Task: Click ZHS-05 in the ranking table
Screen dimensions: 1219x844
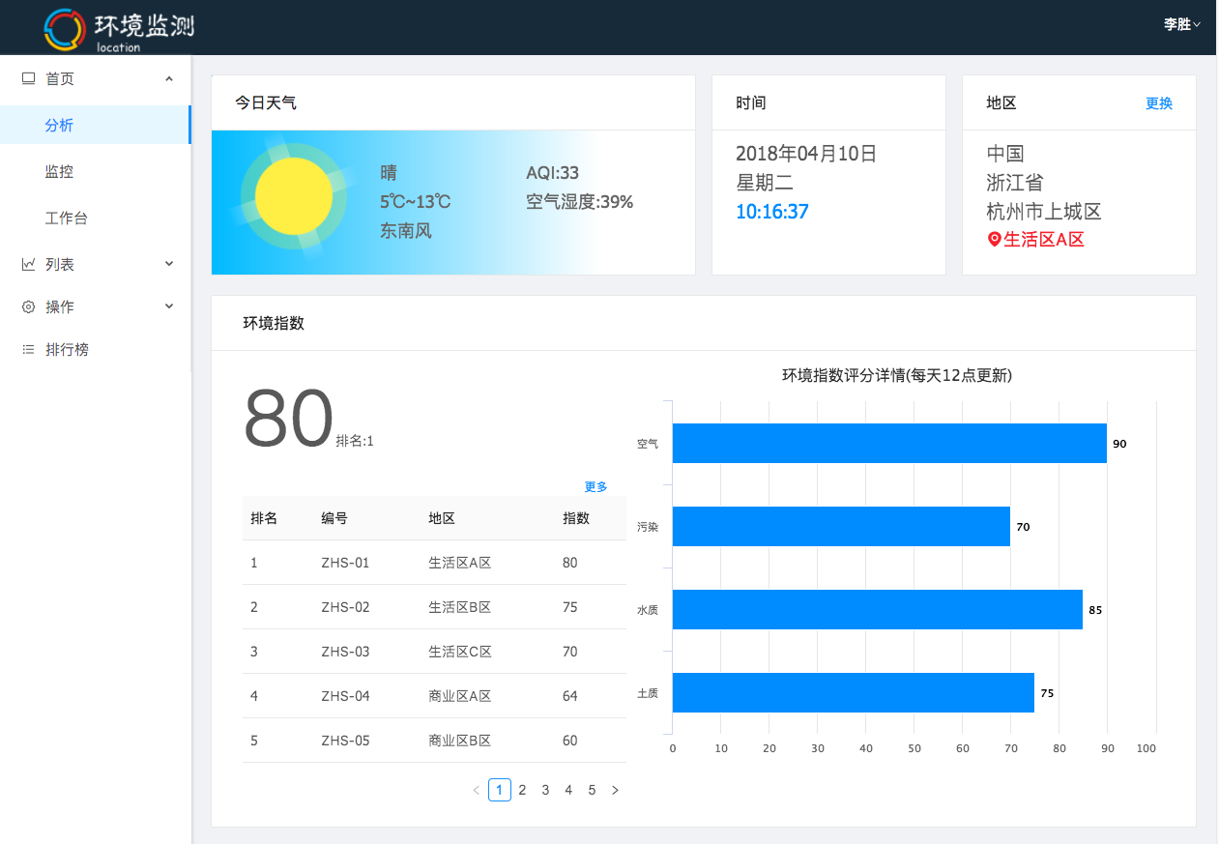Action: [345, 741]
